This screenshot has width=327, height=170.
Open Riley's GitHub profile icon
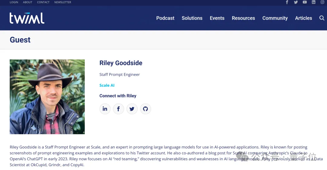(145, 109)
